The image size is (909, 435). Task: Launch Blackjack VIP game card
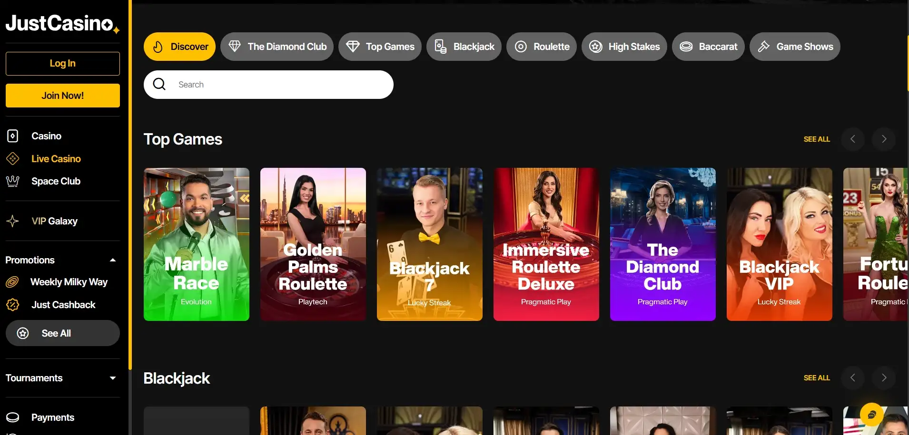[780, 244]
